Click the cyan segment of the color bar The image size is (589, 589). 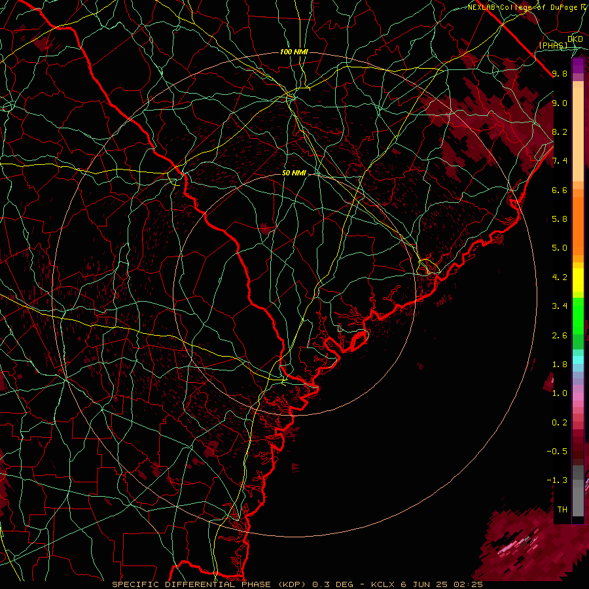coord(578,360)
